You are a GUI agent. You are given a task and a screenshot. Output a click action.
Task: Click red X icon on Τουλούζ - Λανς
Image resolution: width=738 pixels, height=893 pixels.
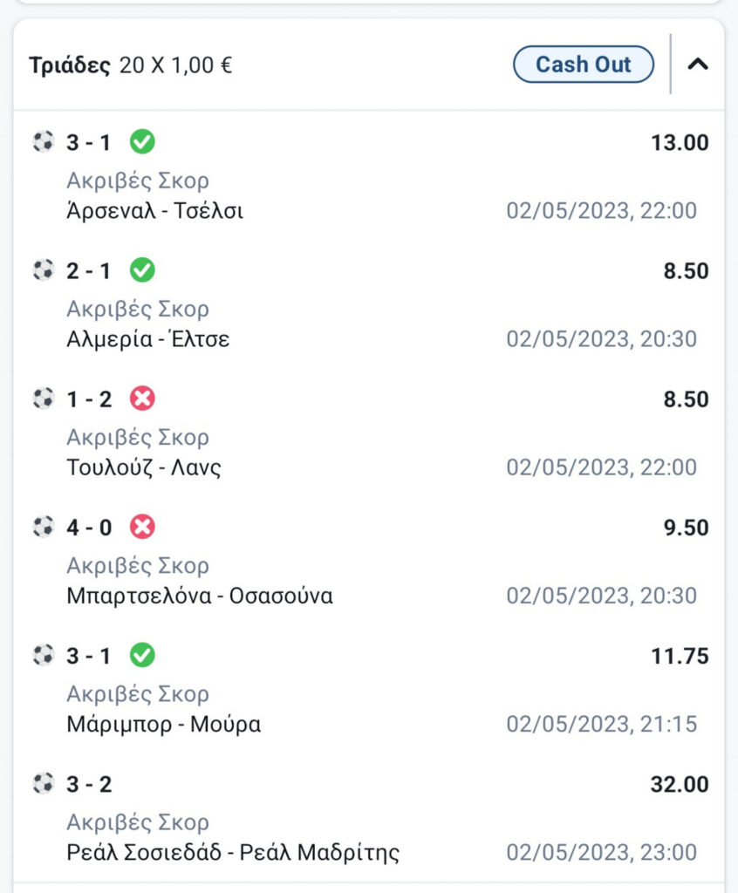(x=142, y=399)
